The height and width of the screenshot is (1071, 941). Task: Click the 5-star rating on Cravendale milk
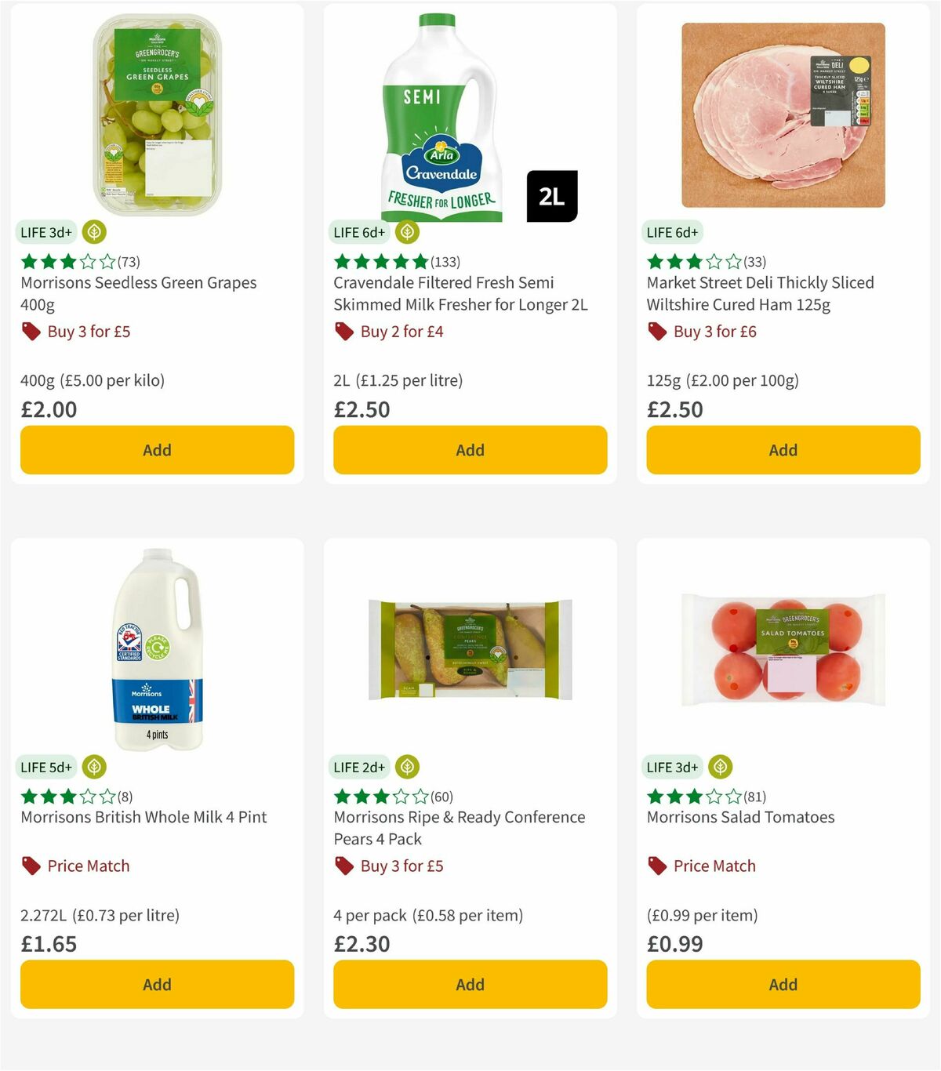[380, 261]
